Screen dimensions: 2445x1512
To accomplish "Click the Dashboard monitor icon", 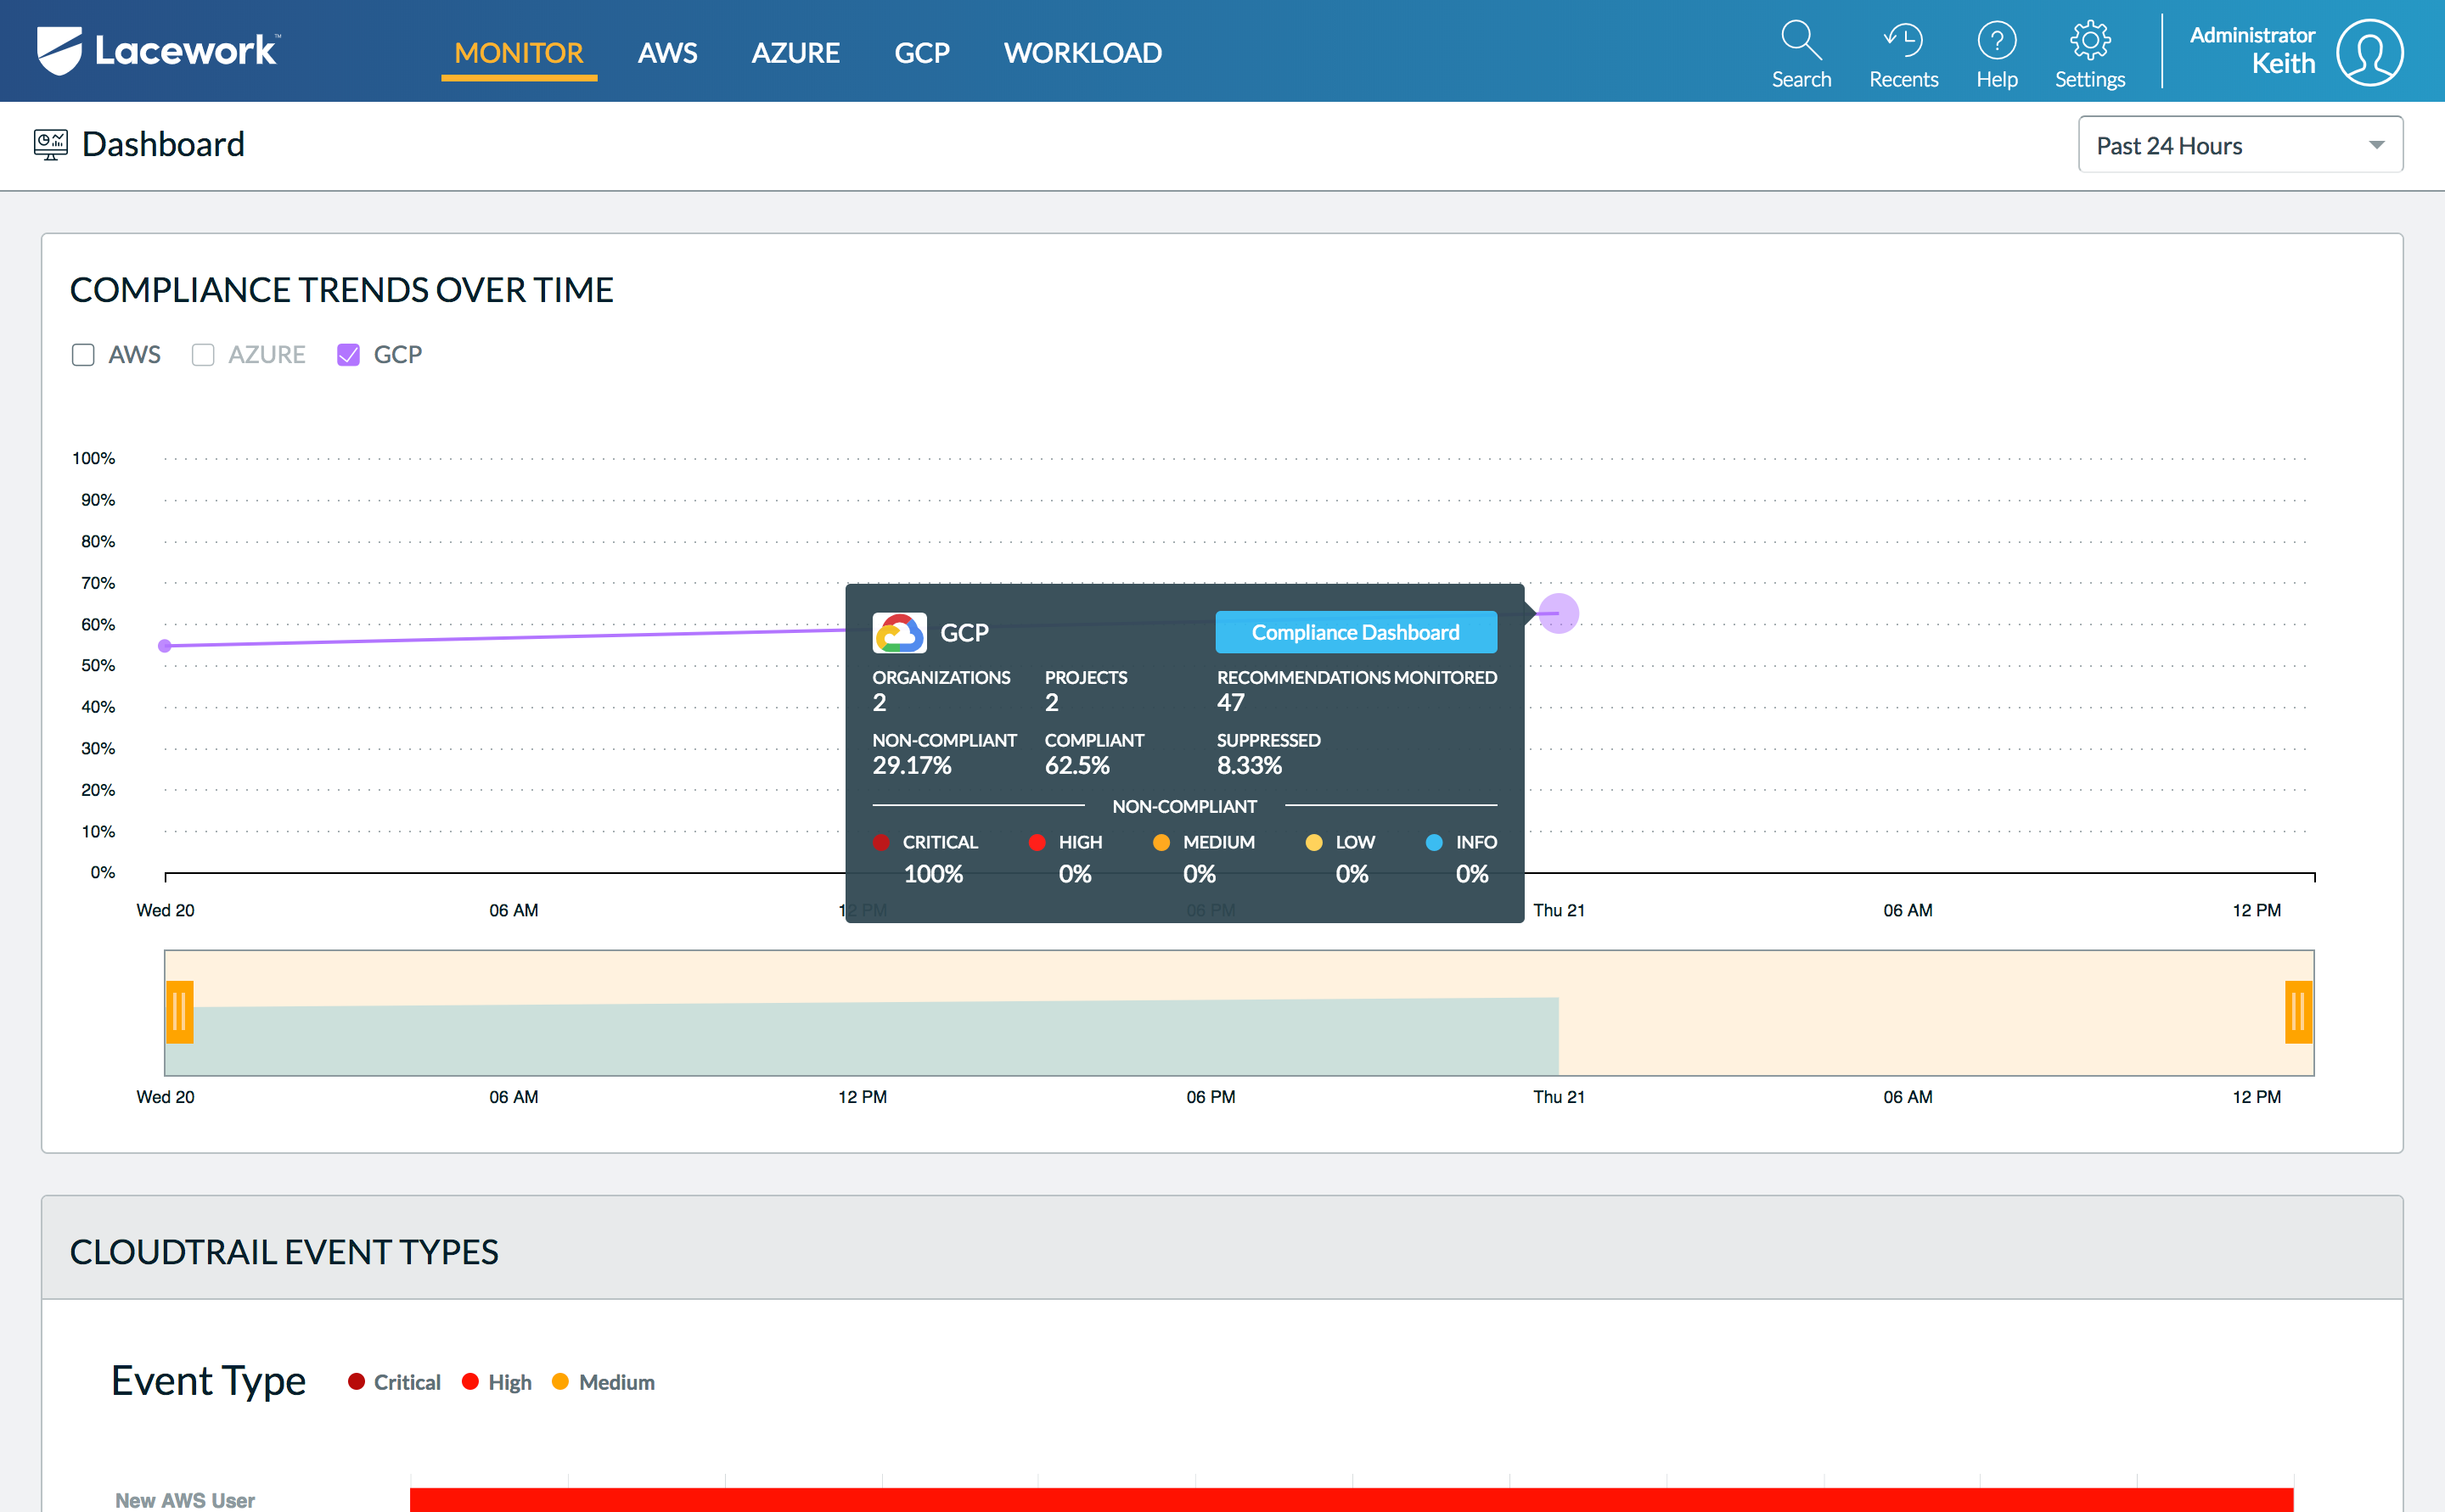I will (x=50, y=145).
